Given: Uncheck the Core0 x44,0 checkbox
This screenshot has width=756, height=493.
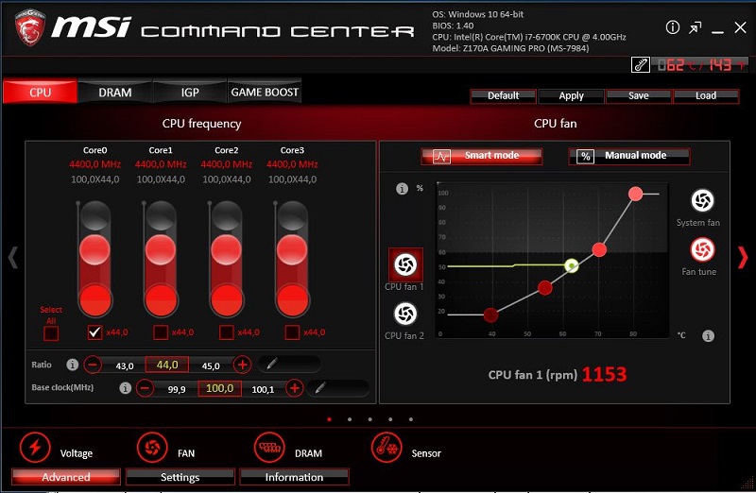Looking at the screenshot, I should click(95, 332).
